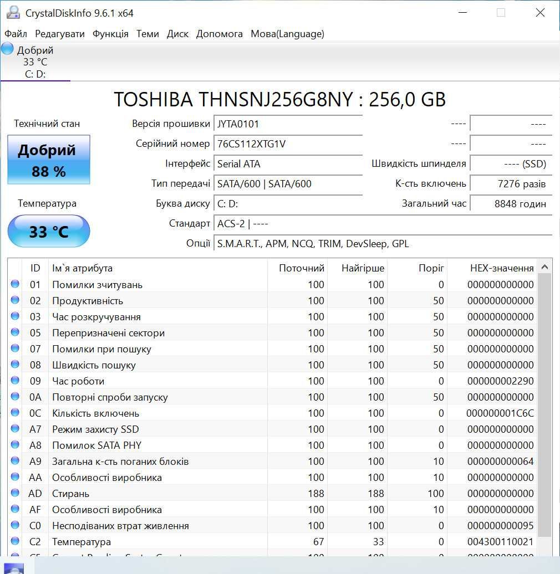This screenshot has width=560, height=574.
Task: Click HEX value 004300110021
Action: click(500, 542)
